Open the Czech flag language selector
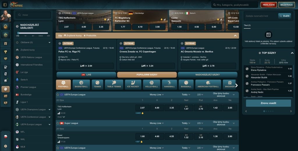Image resolution: width=298 pixels, height=151 pixels. coord(6,137)
